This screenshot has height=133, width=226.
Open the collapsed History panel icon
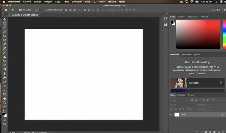pos(166,18)
